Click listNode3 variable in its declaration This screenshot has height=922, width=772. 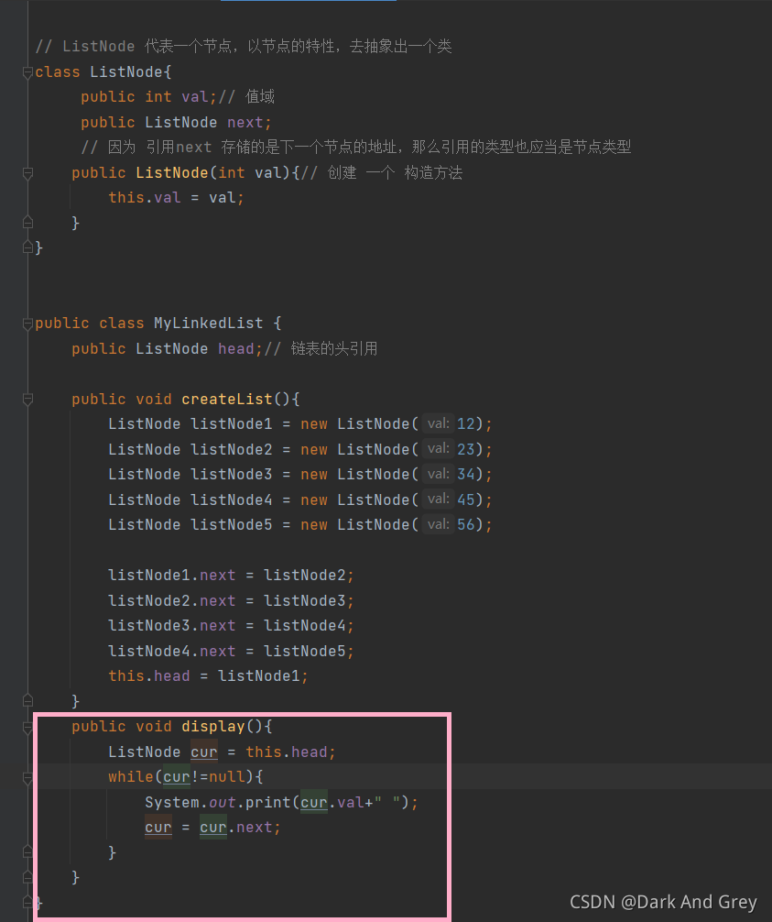(x=232, y=475)
